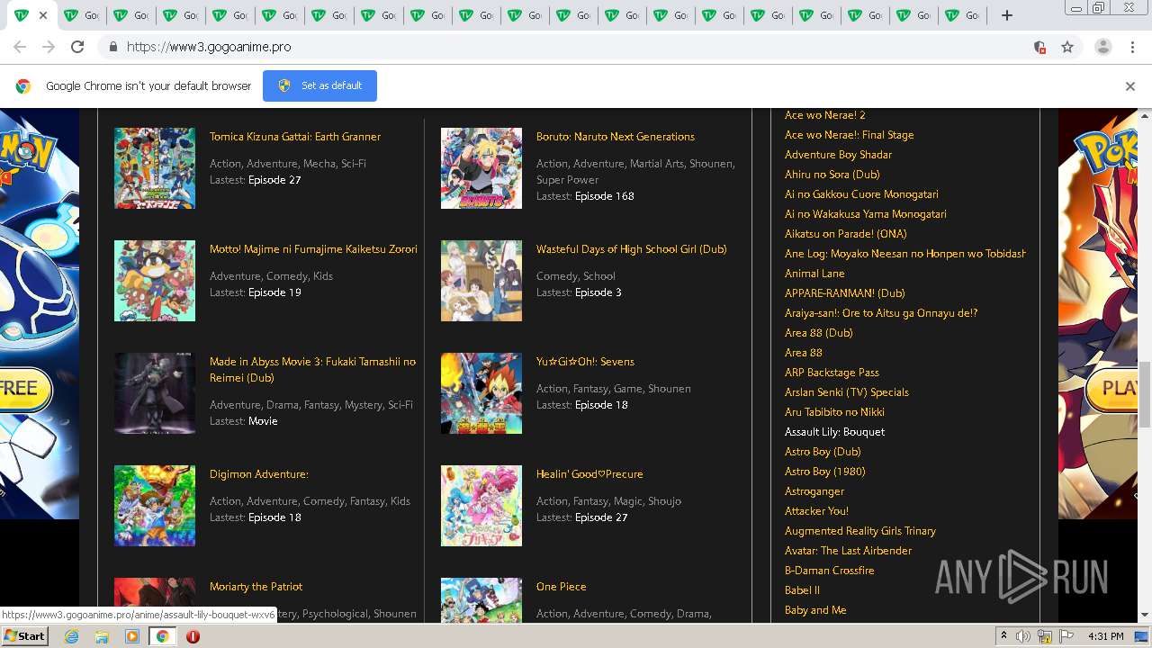Click the Wasteful Days cover thumbnail
This screenshot has height=648, width=1152.
[x=481, y=281]
